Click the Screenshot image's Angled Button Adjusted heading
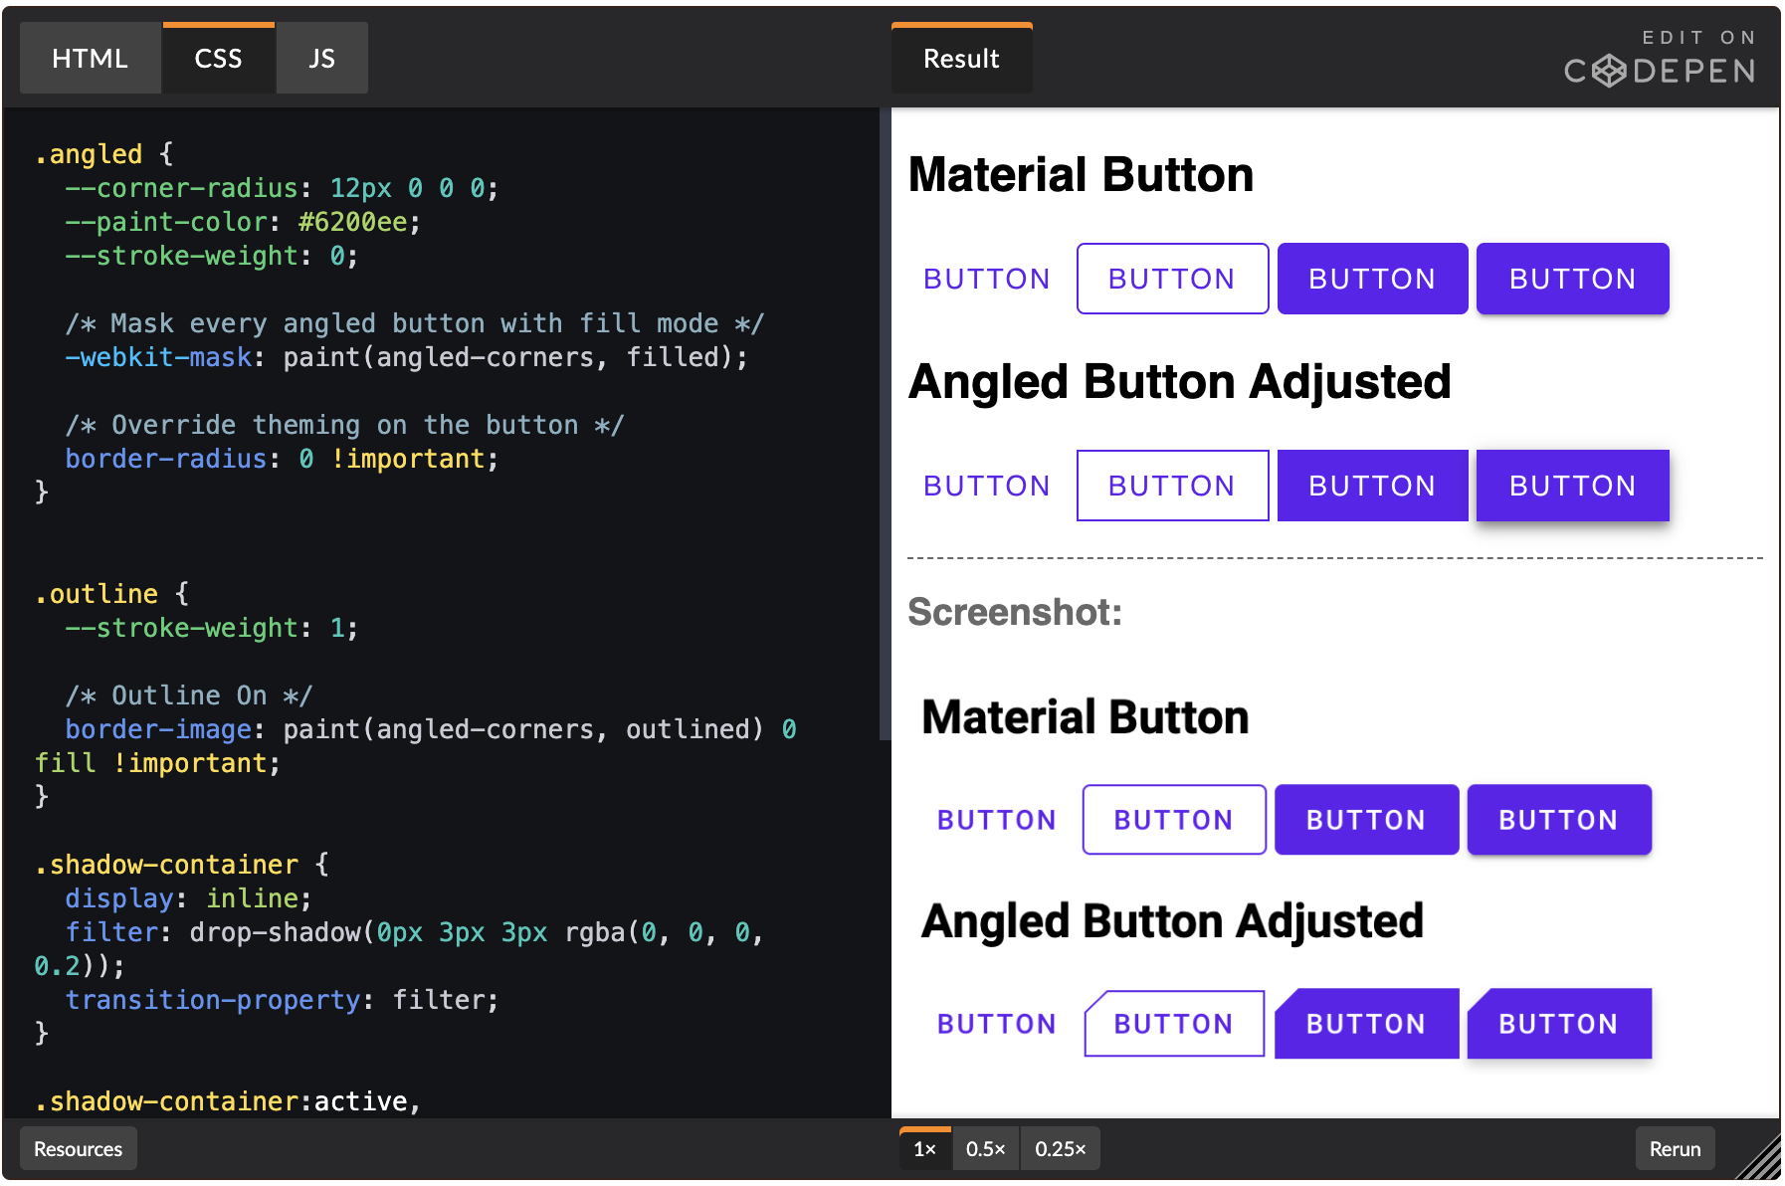 (x=1172, y=921)
